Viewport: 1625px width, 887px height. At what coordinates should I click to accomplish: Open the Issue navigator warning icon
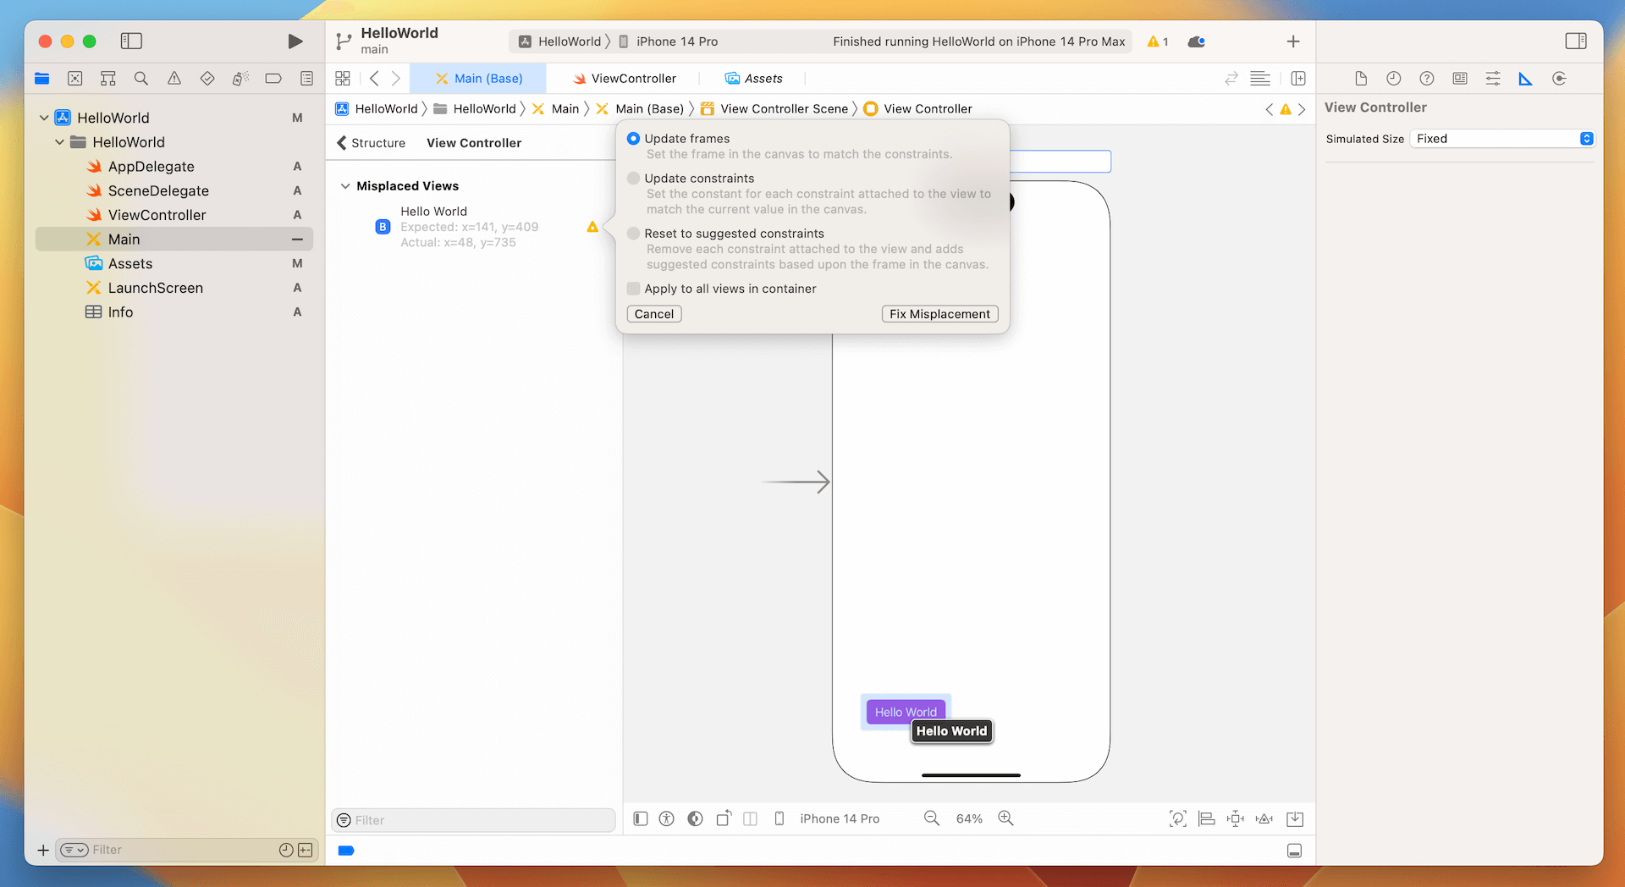[x=174, y=79]
